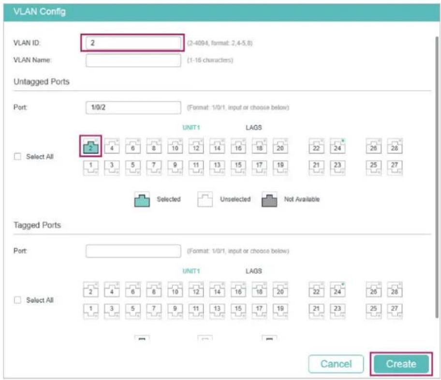Click the Tagged Ports Port field
Viewport: 441px width, 380px height.
pyautogui.click(x=133, y=251)
